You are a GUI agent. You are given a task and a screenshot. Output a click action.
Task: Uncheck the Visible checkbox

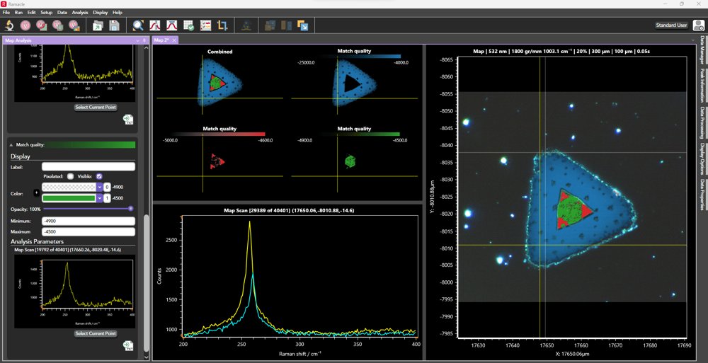pos(99,176)
